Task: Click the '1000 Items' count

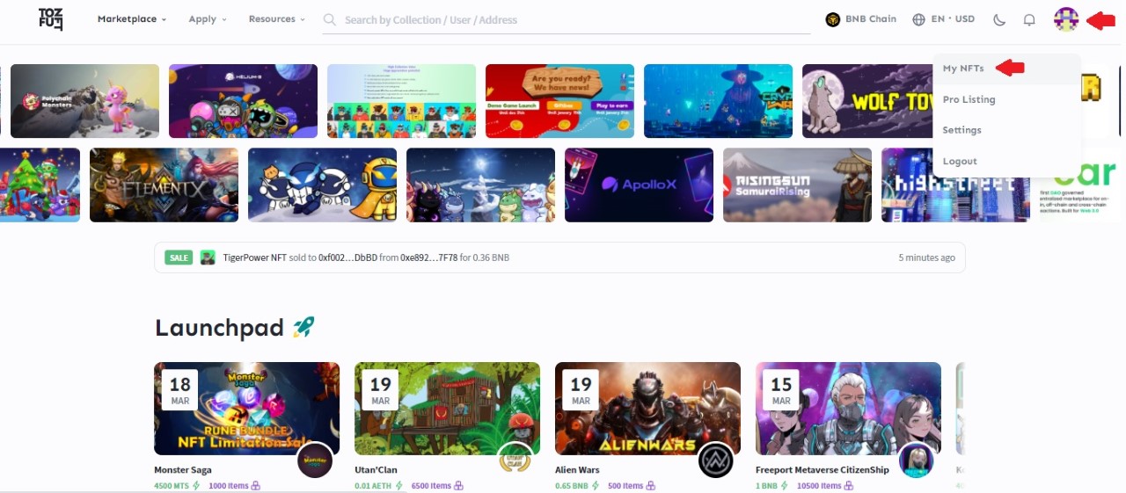Action: (x=229, y=486)
